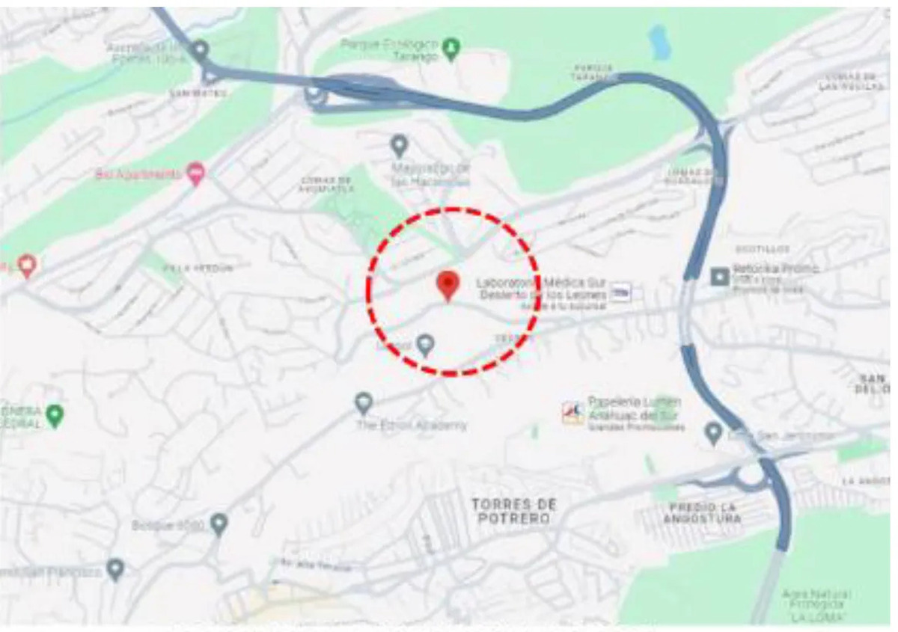Image resolution: width=898 pixels, height=632 pixels.
Task: Click the gray San Francisco pin at bottom left
Action: click(114, 570)
